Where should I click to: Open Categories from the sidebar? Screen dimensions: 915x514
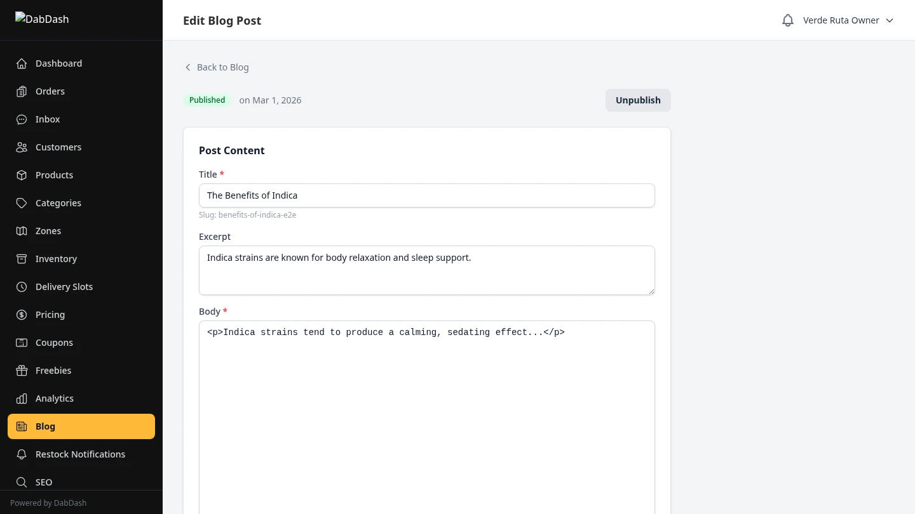coord(22,203)
